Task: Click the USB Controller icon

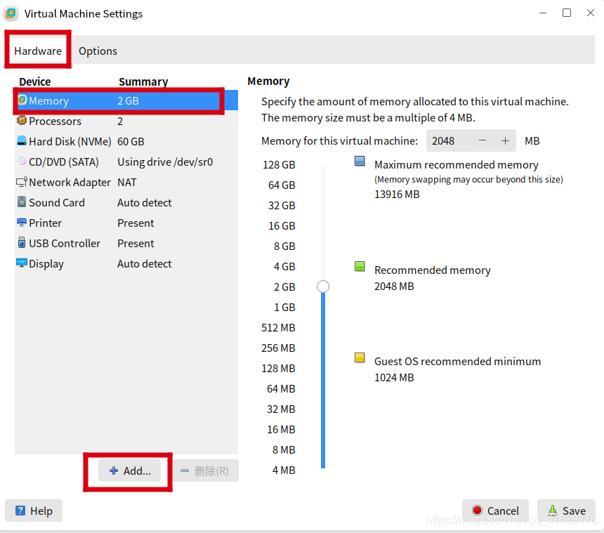Action: click(22, 242)
